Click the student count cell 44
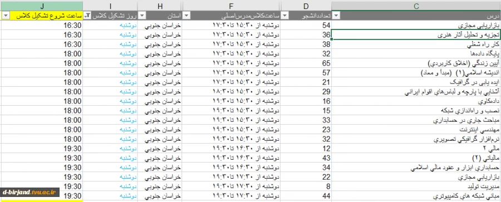The image size is (501, 202). (x=306, y=196)
